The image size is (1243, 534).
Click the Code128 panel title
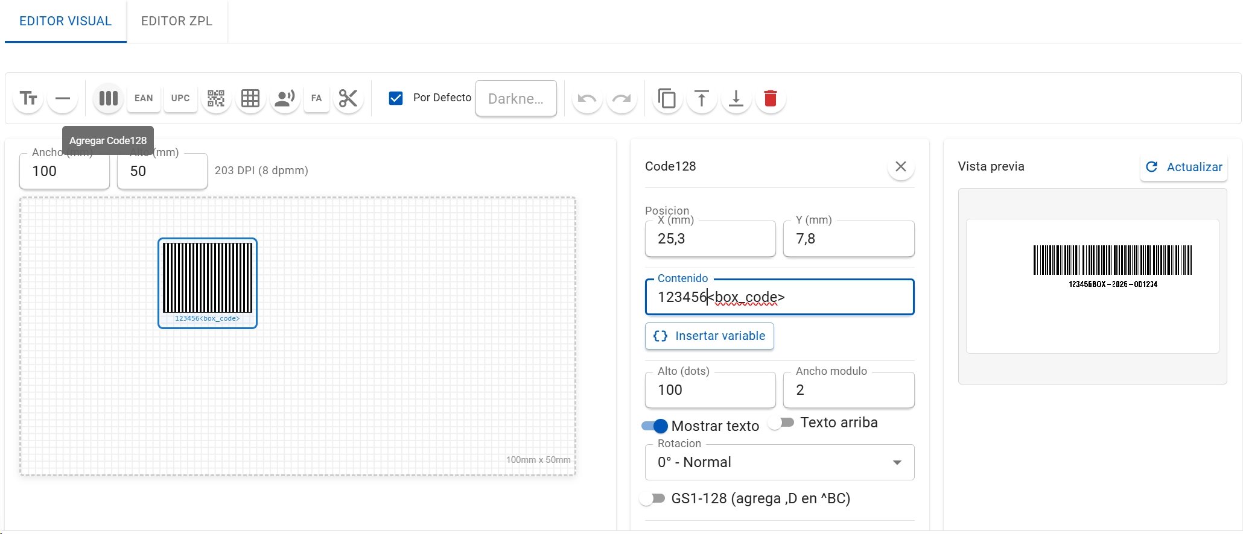click(x=670, y=166)
